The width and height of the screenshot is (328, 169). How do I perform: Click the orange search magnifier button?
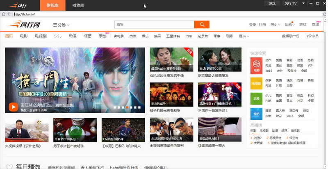coord(202,25)
